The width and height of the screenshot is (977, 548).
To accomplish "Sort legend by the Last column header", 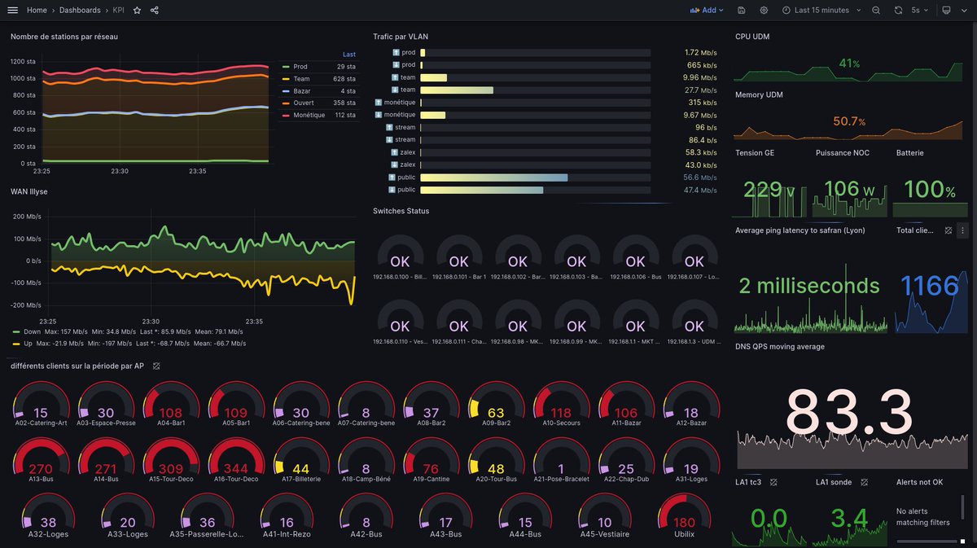I will 349,55.
